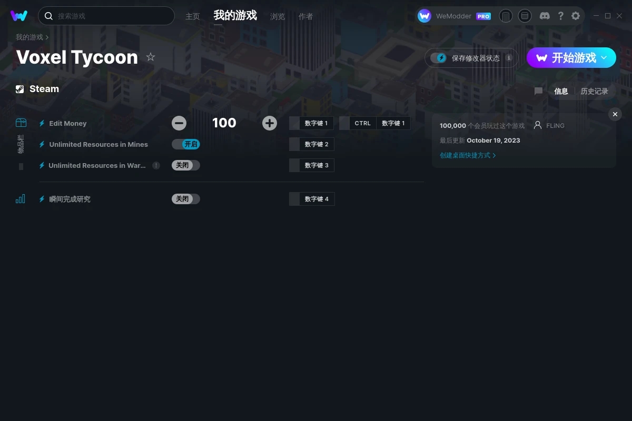
Task: Change Edit Money CTRL 数字键 1 hotkey
Action: coord(380,123)
